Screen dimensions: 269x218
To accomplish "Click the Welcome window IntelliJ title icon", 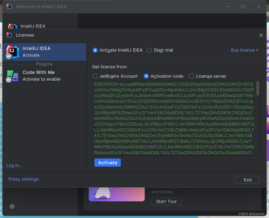I will 9,6.
